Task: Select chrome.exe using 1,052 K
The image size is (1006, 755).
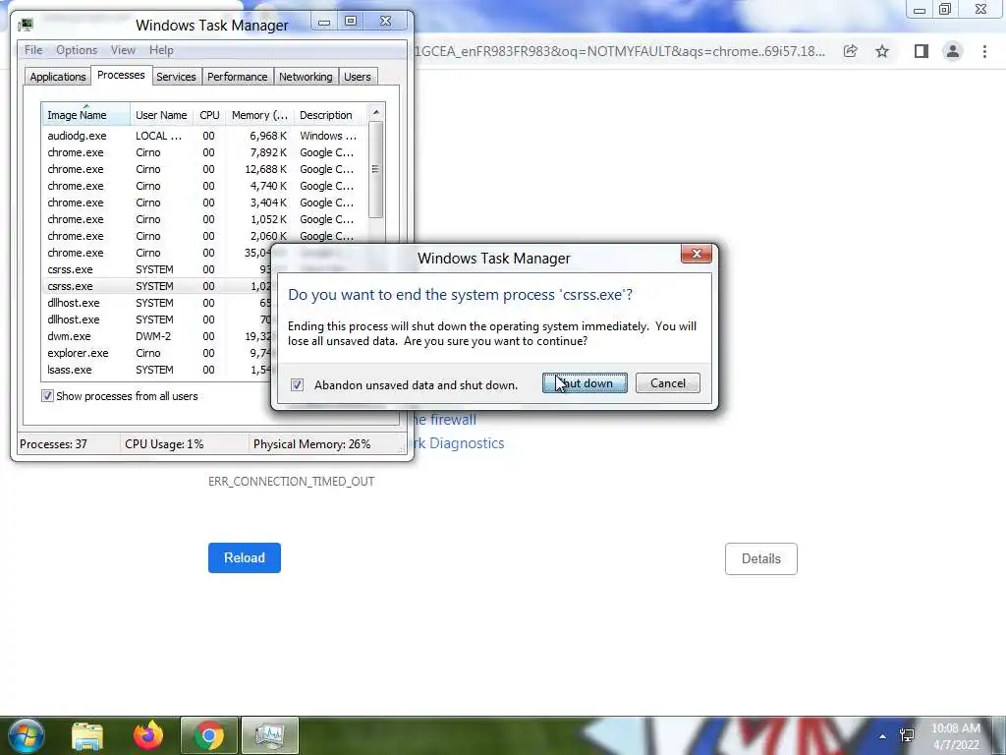Action: pos(204,219)
